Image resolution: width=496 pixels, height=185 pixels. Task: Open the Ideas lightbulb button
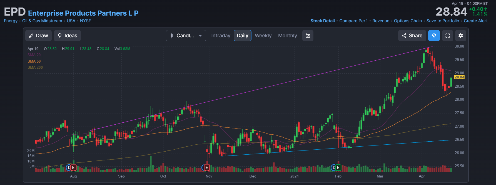(x=67, y=36)
